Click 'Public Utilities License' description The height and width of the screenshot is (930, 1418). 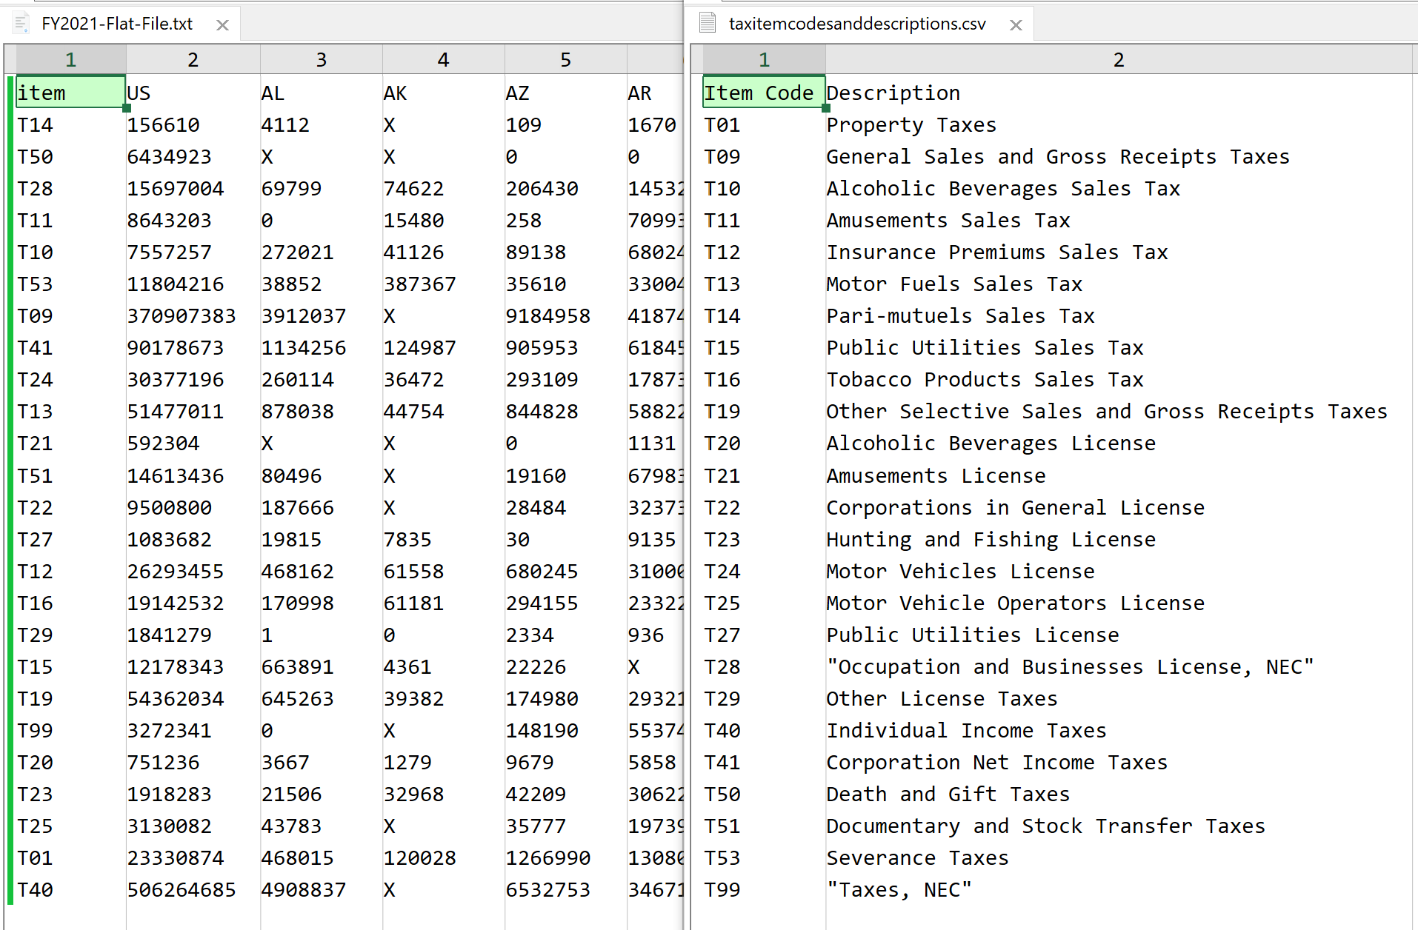pos(973,635)
